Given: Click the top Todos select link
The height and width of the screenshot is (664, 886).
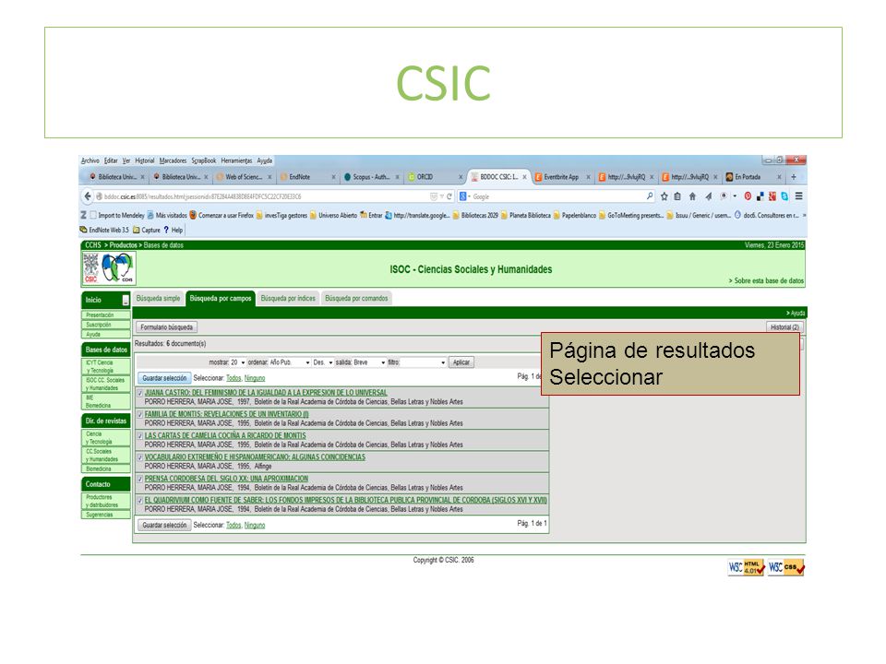Looking at the screenshot, I should (x=233, y=378).
